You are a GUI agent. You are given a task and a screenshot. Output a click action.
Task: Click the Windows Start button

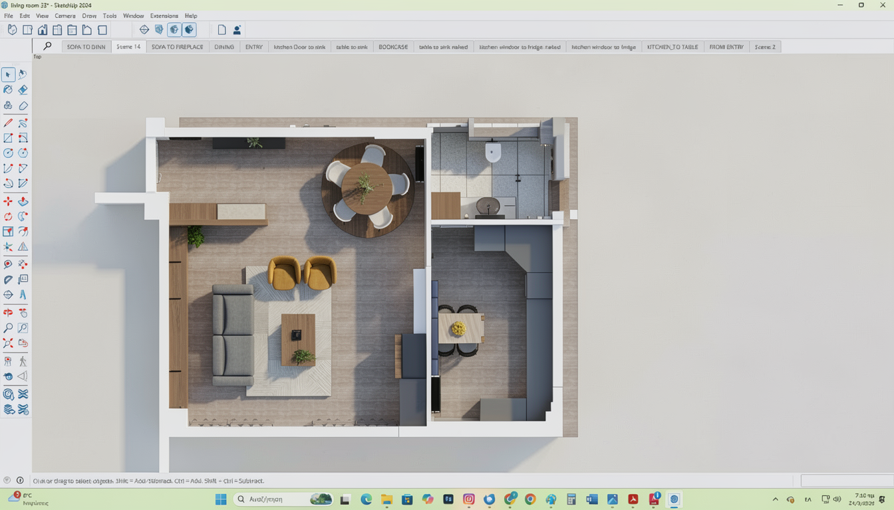pos(220,499)
